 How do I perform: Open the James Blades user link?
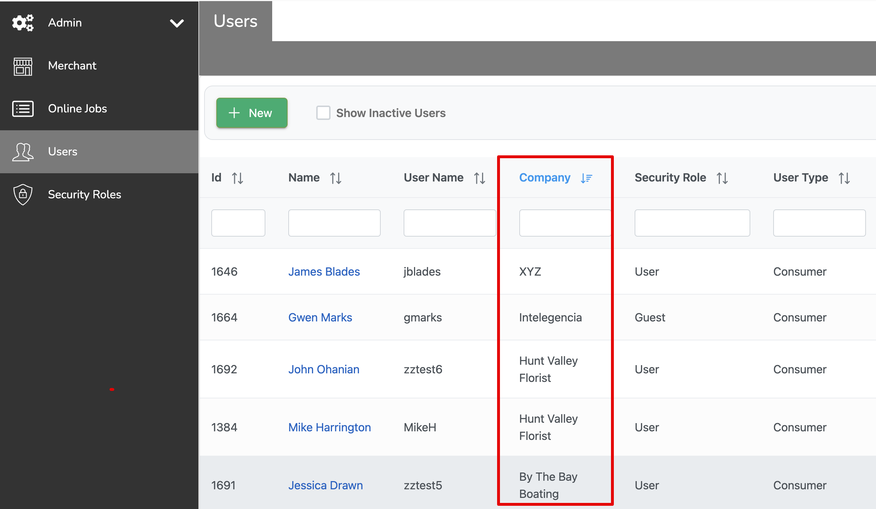pyautogui.click(x=324, y=272)
